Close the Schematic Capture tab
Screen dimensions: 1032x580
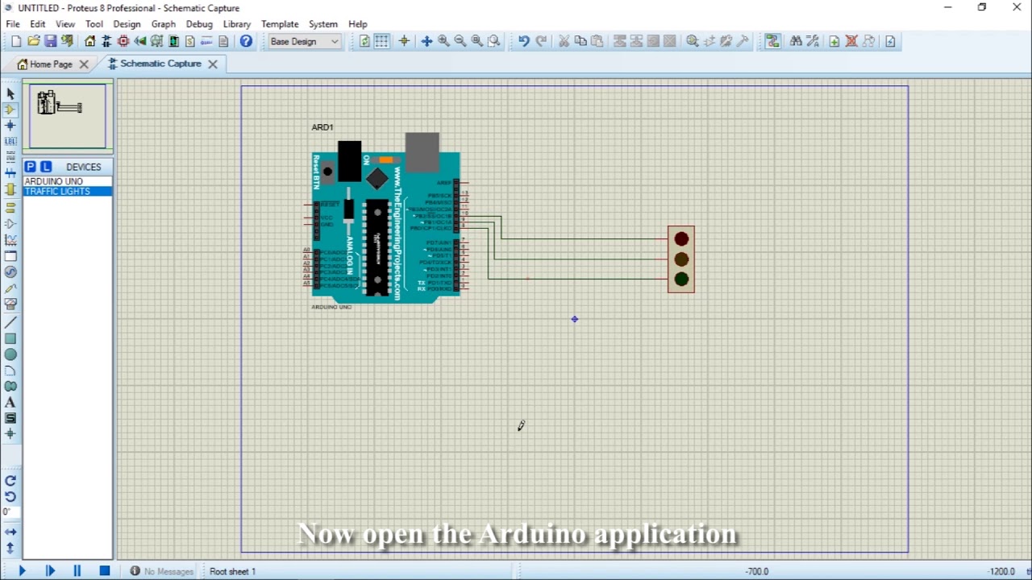213,64
